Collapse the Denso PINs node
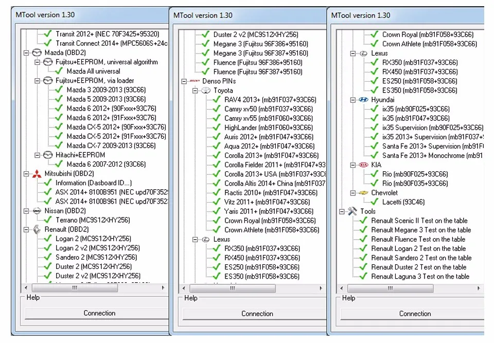Viewport: 494px width, 343px height. coord(184,81)
